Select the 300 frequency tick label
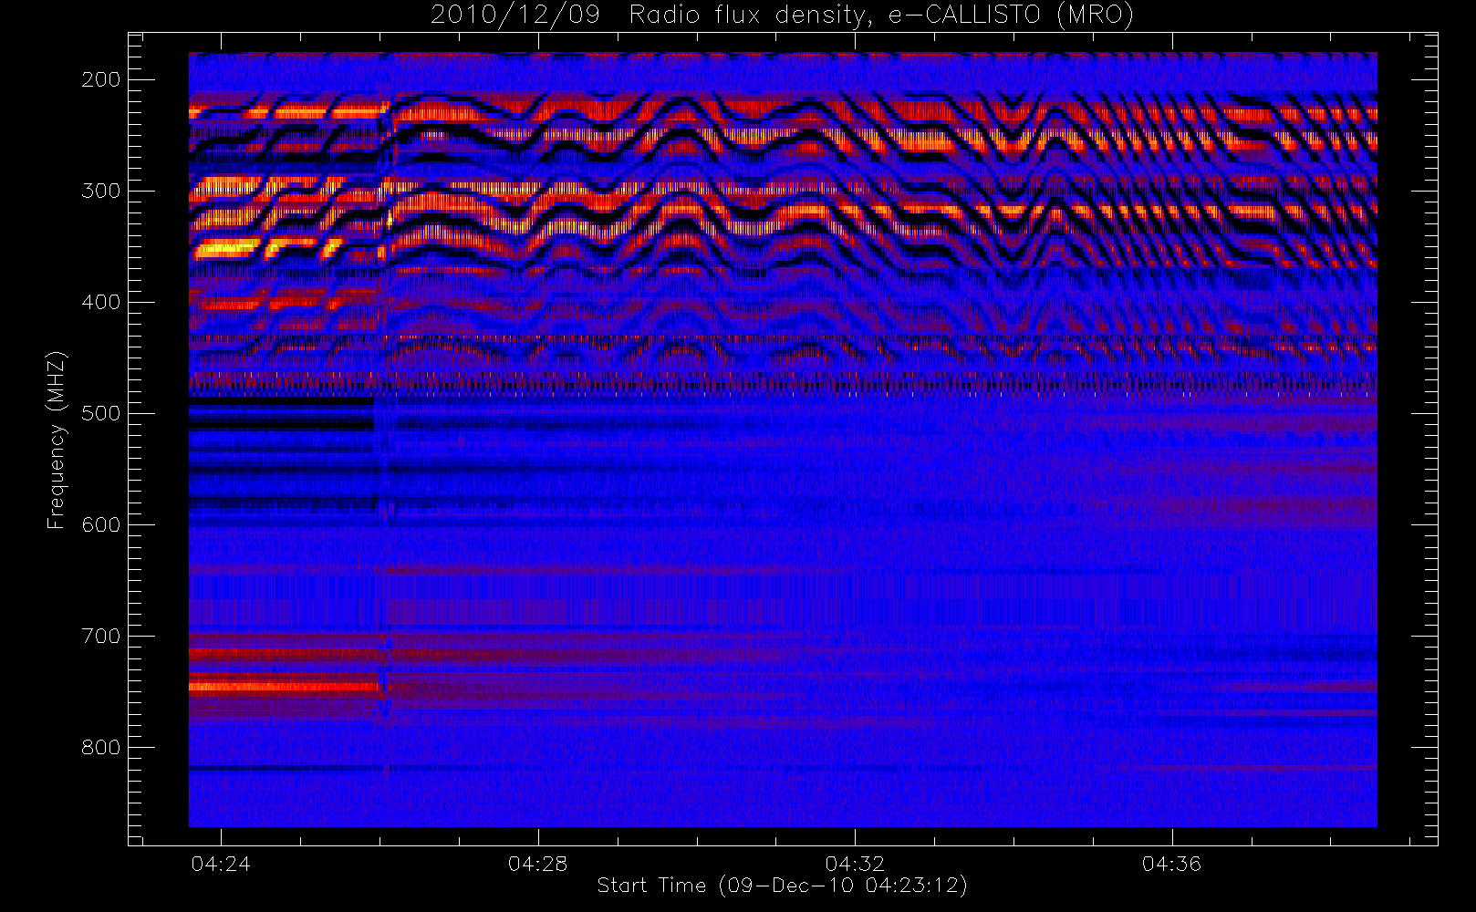1476x912 pixels. [x=101, y=191]
